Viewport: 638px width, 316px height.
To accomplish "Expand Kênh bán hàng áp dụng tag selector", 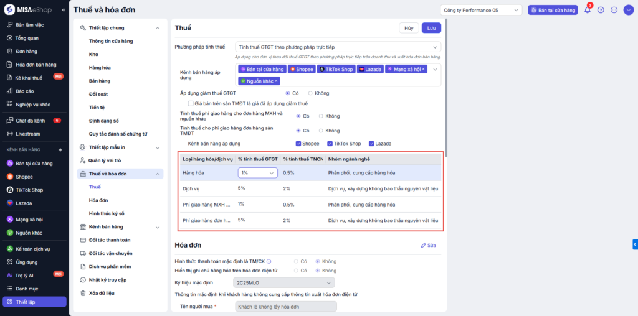I will [x=435, y=70].
